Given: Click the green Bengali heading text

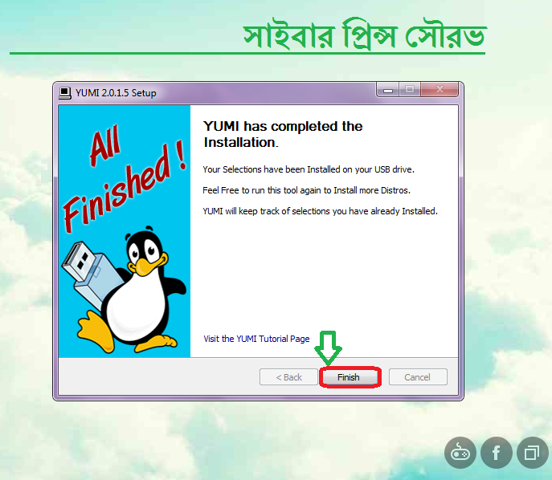Looking at the screenshot, I should 365,35.
